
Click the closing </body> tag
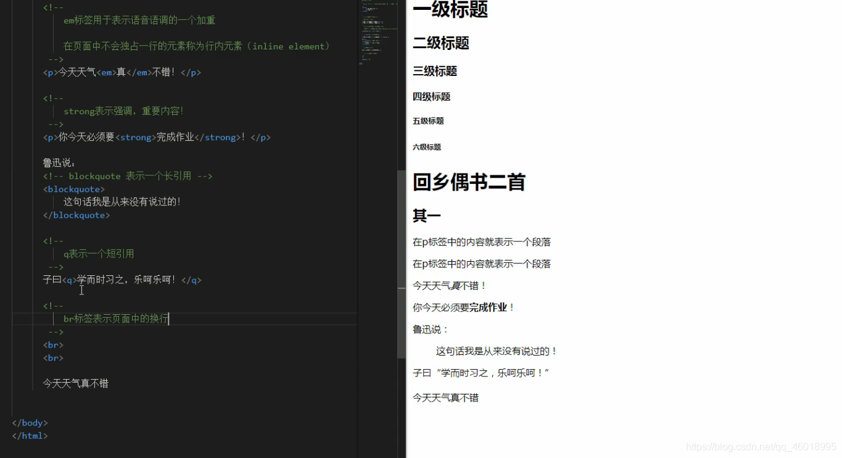30,423
